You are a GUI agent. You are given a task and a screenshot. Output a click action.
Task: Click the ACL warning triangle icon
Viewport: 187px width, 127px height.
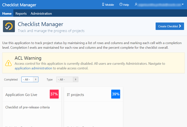pos(8,63)
